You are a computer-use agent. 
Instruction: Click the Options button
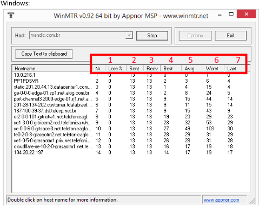pos(195,36)
